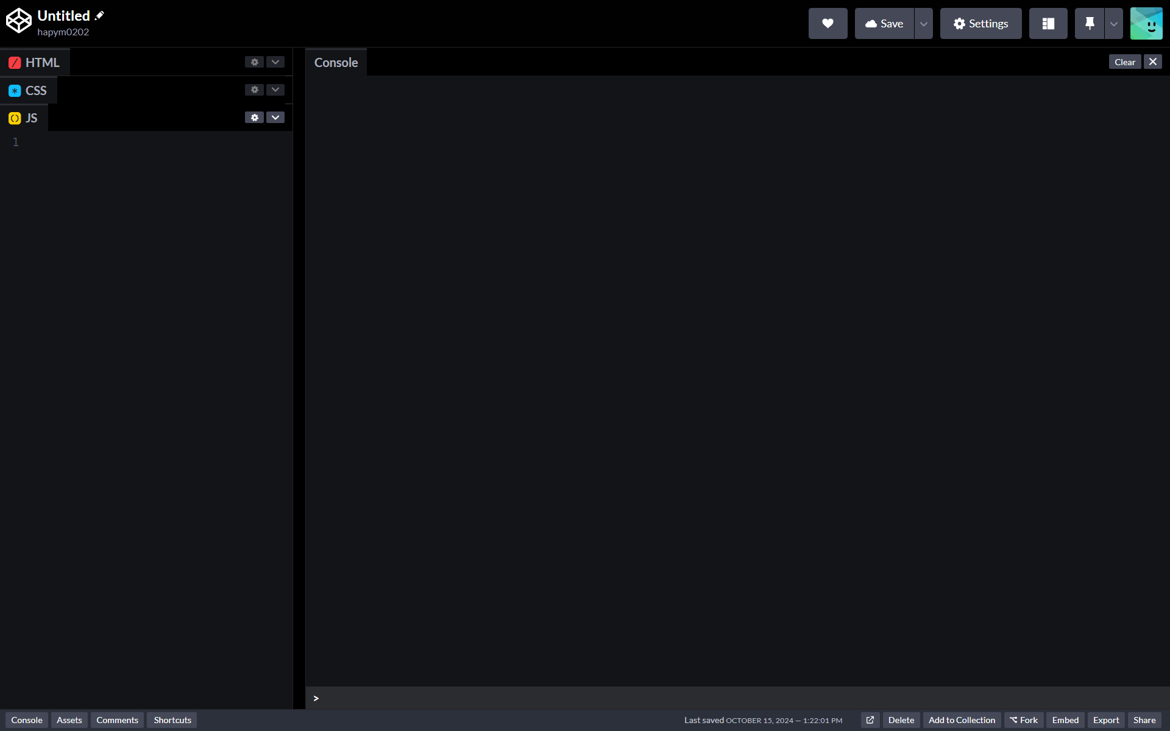Screen dimensions: 1170x731
Task: Switch to the Console tab
Action: pyautogui.click(x=26, y=719)
